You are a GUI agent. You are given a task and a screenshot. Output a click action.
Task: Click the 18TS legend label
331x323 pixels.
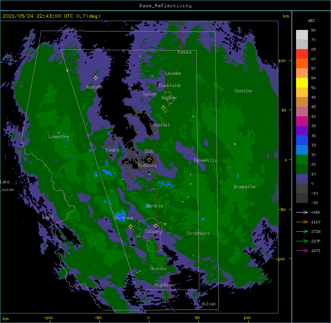(316, 250)
